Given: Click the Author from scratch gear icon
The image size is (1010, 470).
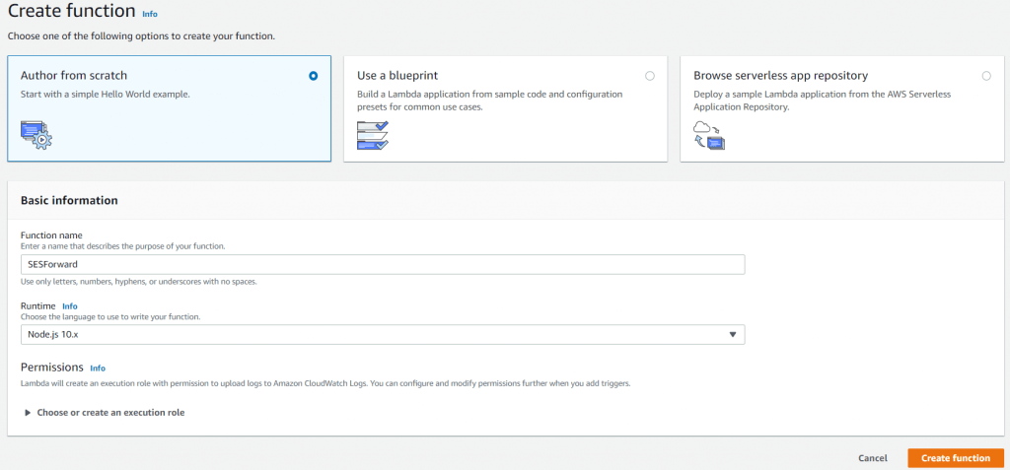Looking at the screenshot, I should tap(36, 134).
